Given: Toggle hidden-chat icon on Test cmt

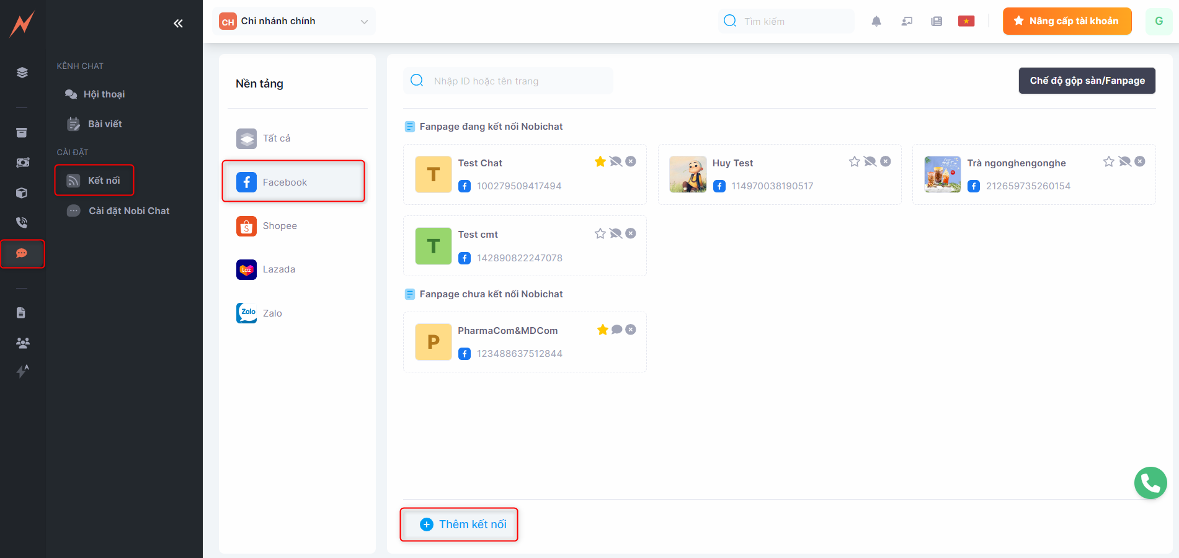Looking at the screenshot, I should [x=615, y=233].
